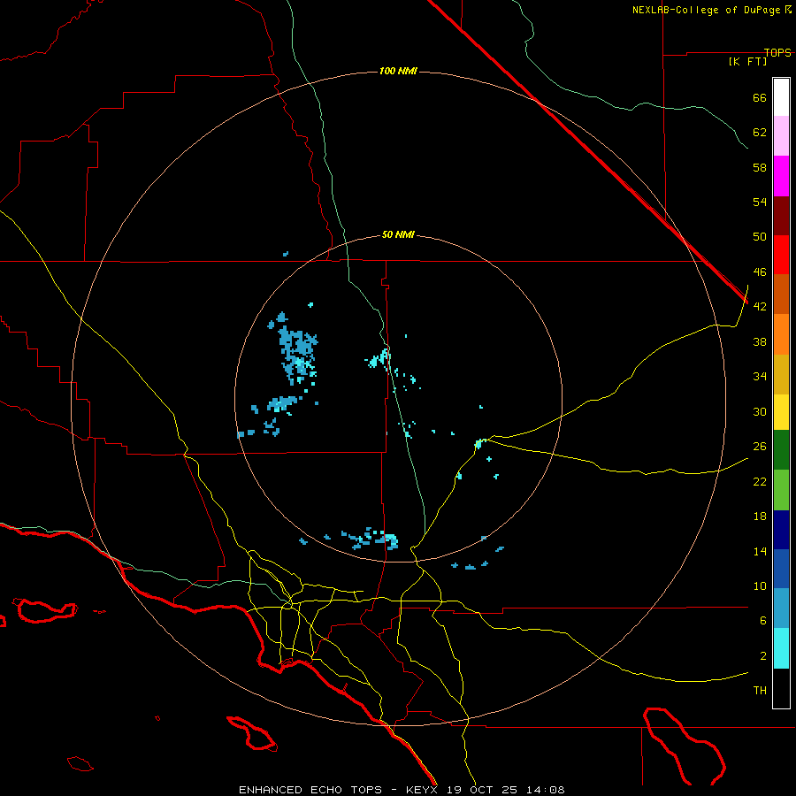Screen dimensions: 796x796
Task: Click the 26 legend value
Action: click(x=760, y=447)
